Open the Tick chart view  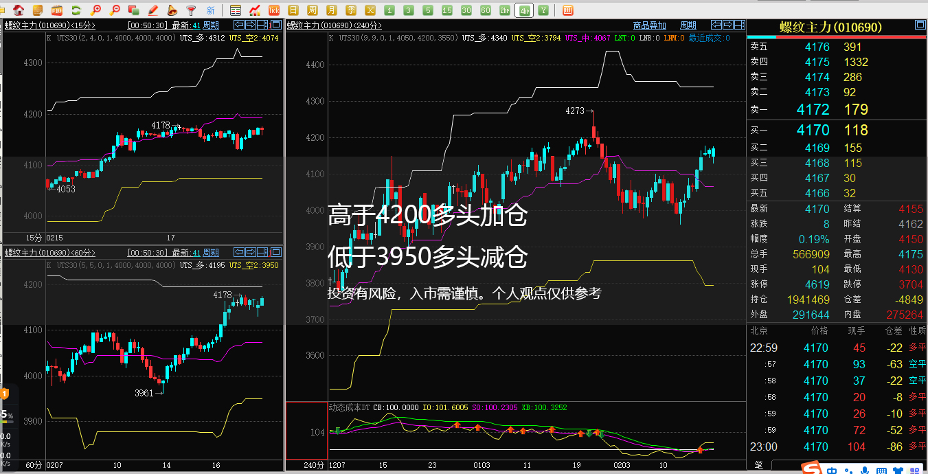click(x=274, y=10)
